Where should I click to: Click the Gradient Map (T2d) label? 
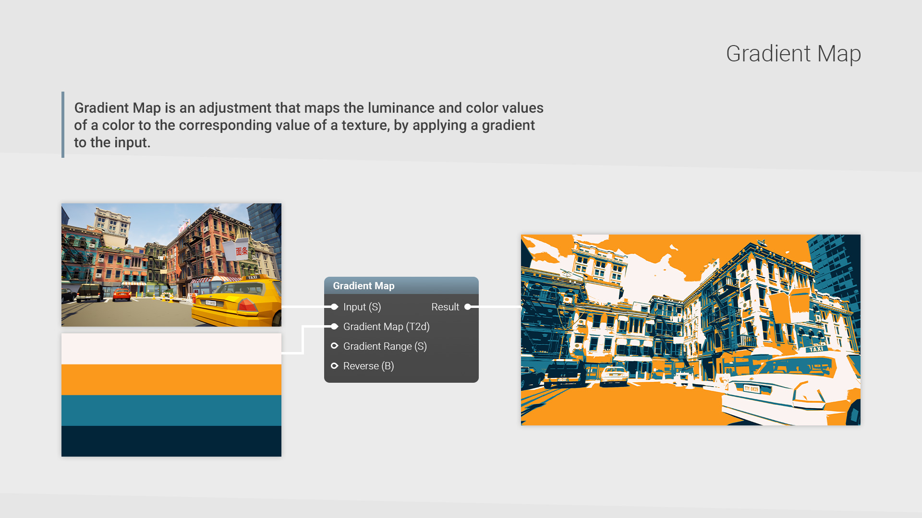tap(386, 327)
